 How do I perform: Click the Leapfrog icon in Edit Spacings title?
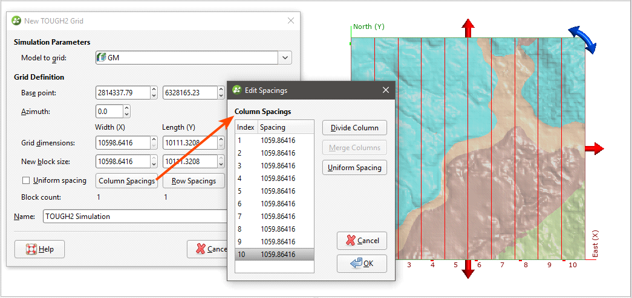tap(237, 90)
